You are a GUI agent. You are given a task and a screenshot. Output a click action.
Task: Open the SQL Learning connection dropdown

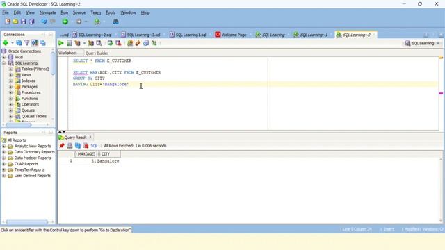[422, 43]
